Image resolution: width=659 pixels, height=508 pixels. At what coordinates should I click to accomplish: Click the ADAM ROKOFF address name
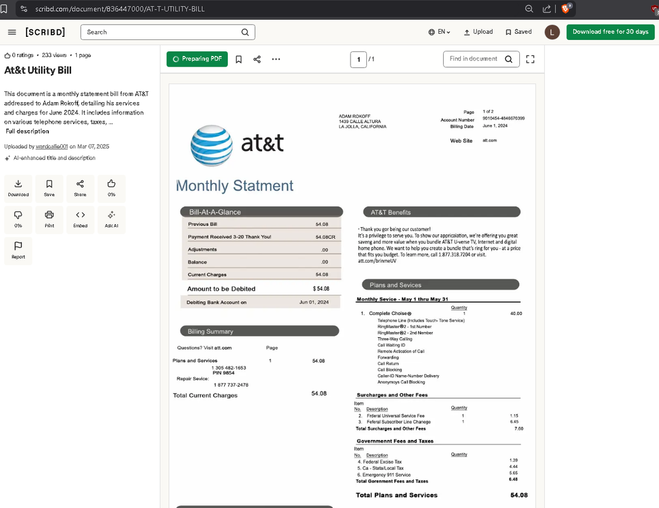coord(354,116)
